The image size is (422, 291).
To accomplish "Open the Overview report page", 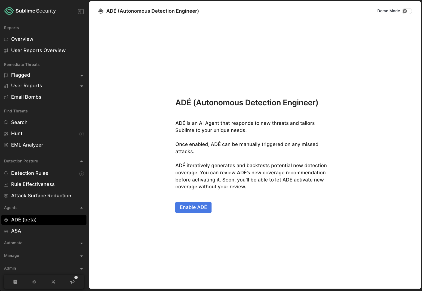I will click(22, 39).
